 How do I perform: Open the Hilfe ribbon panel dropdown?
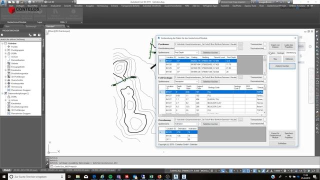63,22
